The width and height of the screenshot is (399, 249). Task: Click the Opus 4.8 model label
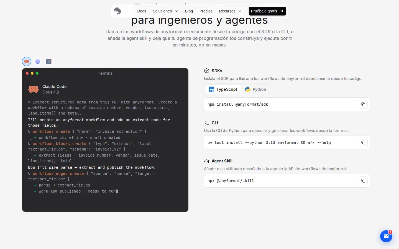tap(51, 92)
